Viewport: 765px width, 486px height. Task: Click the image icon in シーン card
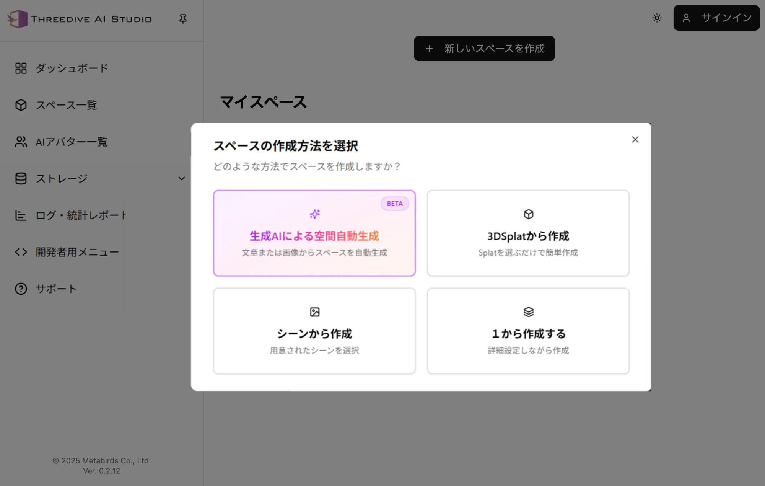315,312
